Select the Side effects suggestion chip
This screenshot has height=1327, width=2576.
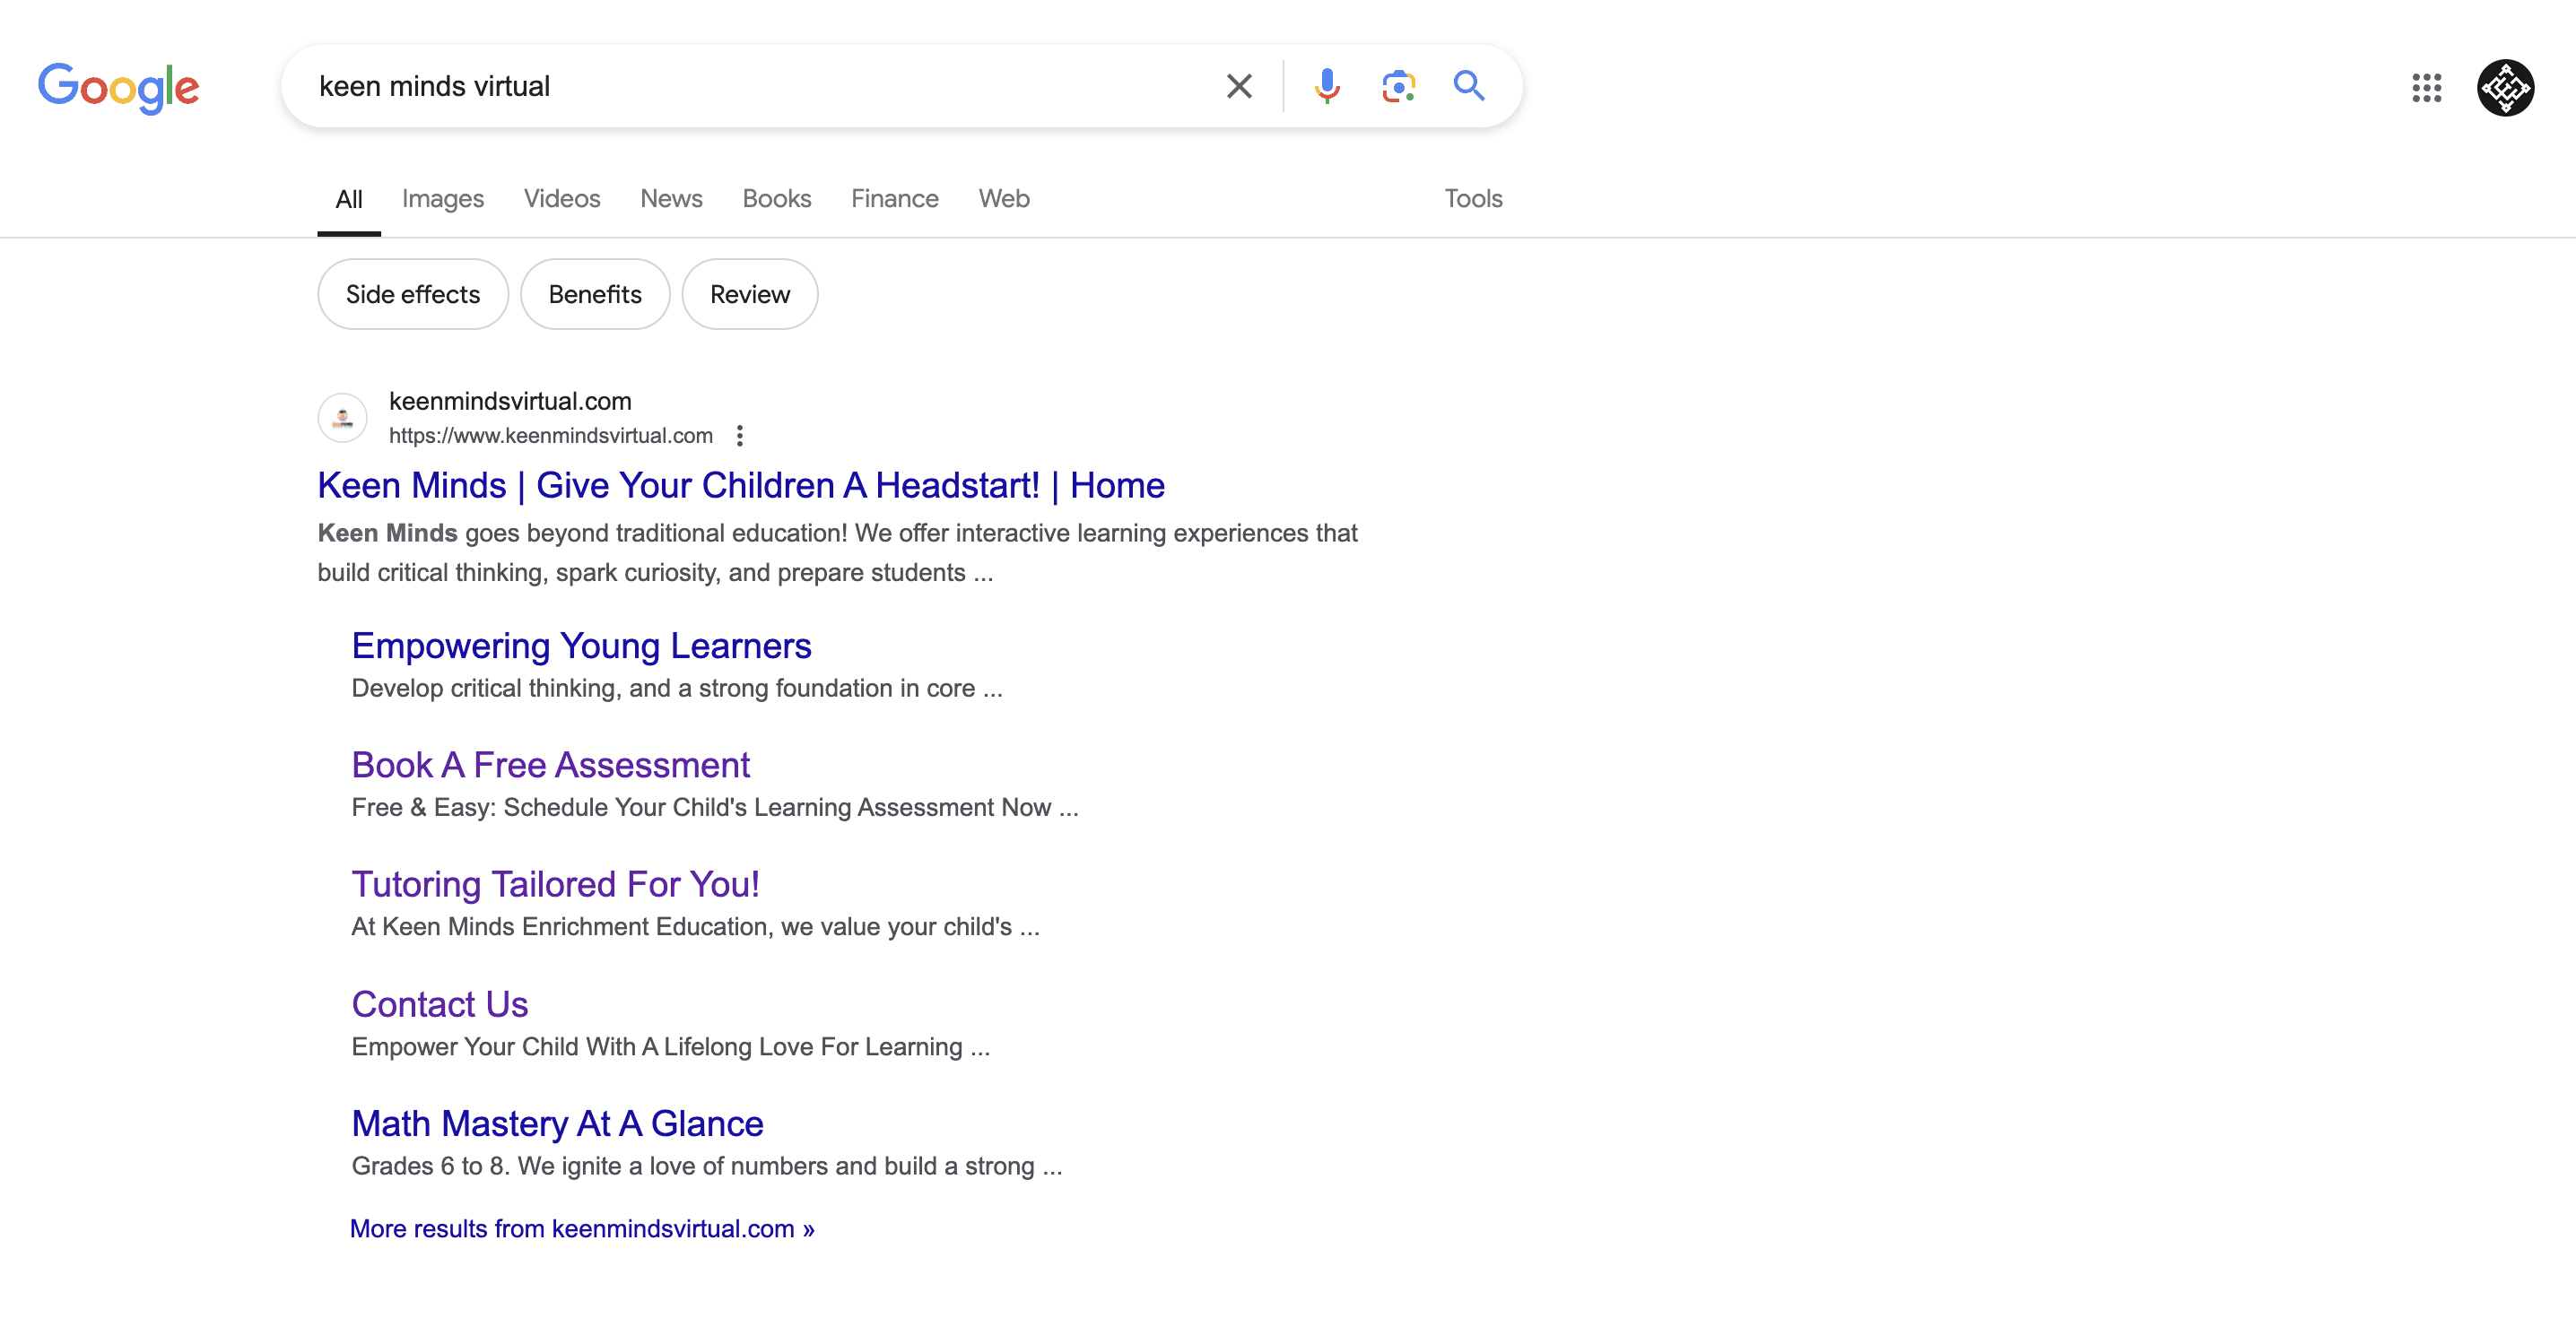click(x=412, y=295)
